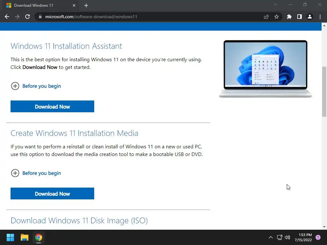Reload the page with the refresh icon
The height and width of the screenshot is (245, 327).
coord(27,17)
